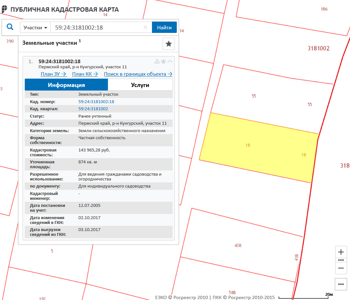Click the date 02.10.2017
The image size is (350, 300).
click(x=89, y=218)
